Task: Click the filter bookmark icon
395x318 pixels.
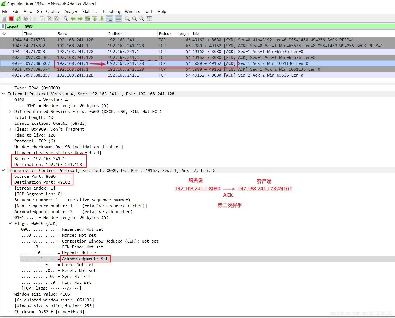Action: (x=3, y=26)
